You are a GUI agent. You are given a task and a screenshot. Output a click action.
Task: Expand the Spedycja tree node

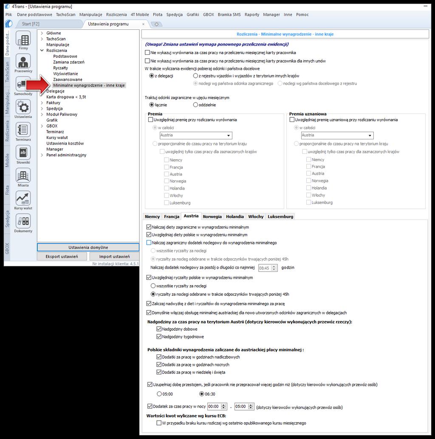[42, 109]
